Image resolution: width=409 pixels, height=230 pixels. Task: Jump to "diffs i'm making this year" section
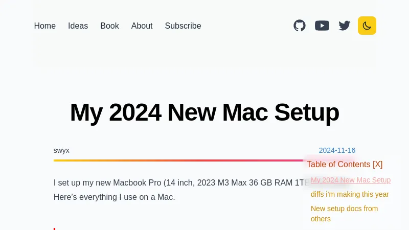[x=350, y=194]
